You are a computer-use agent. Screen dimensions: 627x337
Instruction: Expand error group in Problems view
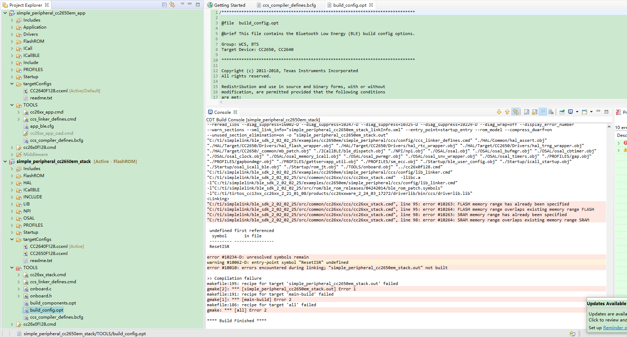[x=619, y=143]
